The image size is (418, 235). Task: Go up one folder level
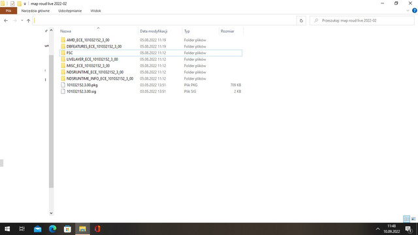[28, 20]
